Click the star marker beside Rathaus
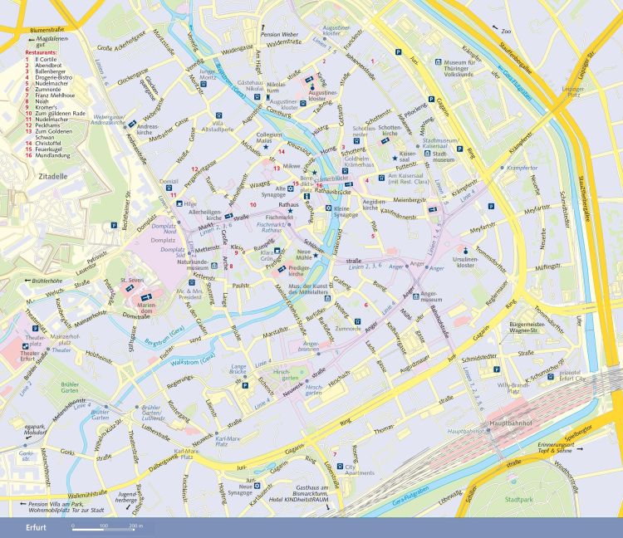Screen dimensions: 623x538 point(291,211)
